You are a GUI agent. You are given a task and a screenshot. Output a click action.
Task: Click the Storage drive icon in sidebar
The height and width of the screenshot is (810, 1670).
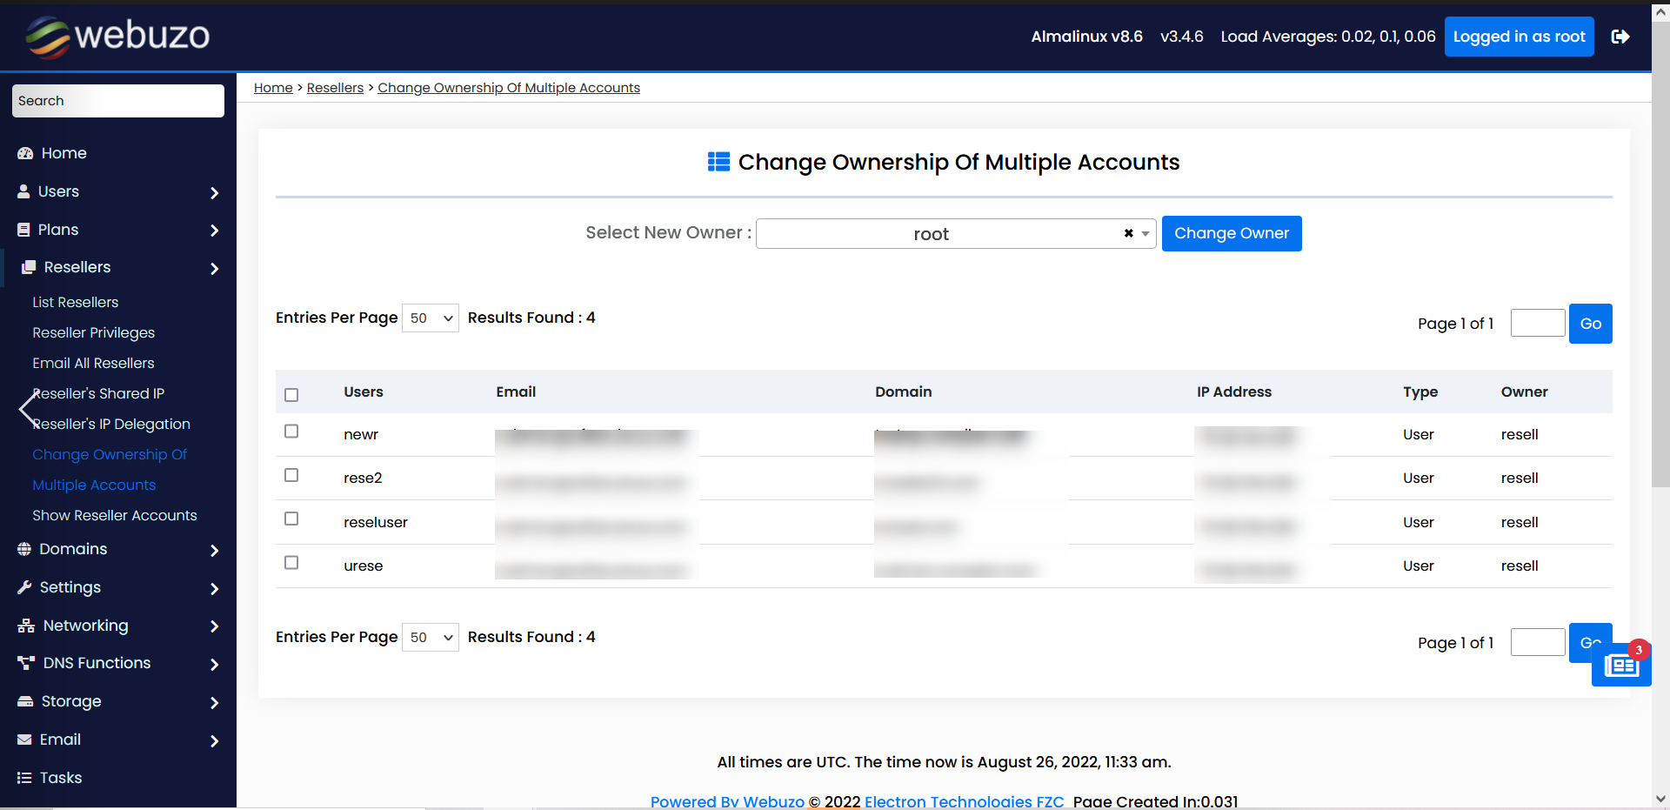(x=25, y=701)
